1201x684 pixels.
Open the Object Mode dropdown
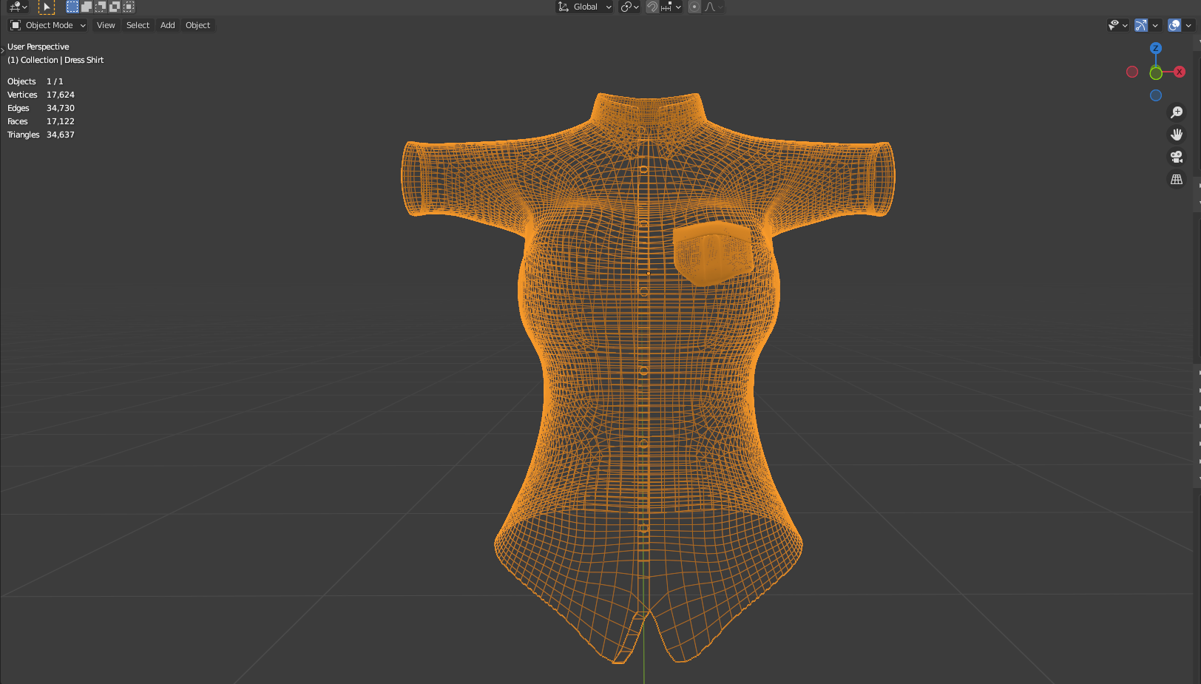coord(48,25)
